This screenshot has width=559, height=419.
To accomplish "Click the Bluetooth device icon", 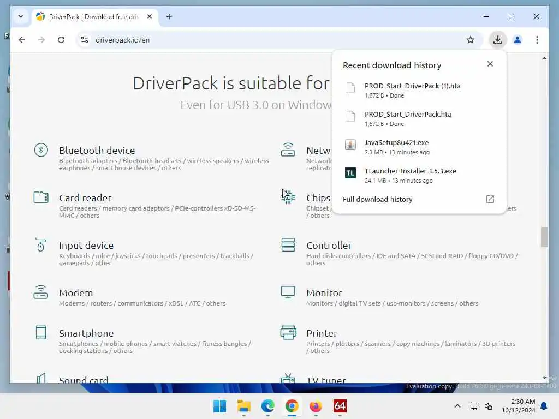I will coord(41,150).
